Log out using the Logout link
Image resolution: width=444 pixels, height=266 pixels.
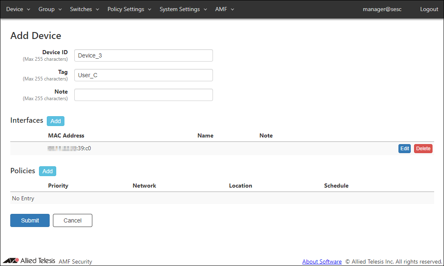429,9
